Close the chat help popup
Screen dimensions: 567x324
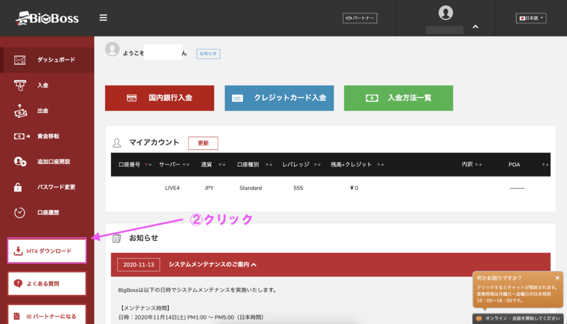[x=557, y=277]
